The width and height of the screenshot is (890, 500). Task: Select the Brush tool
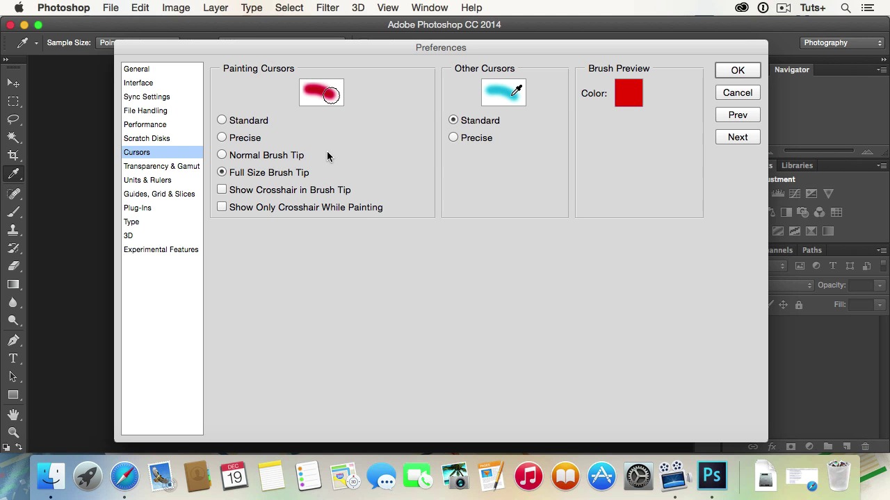[13, 212]
